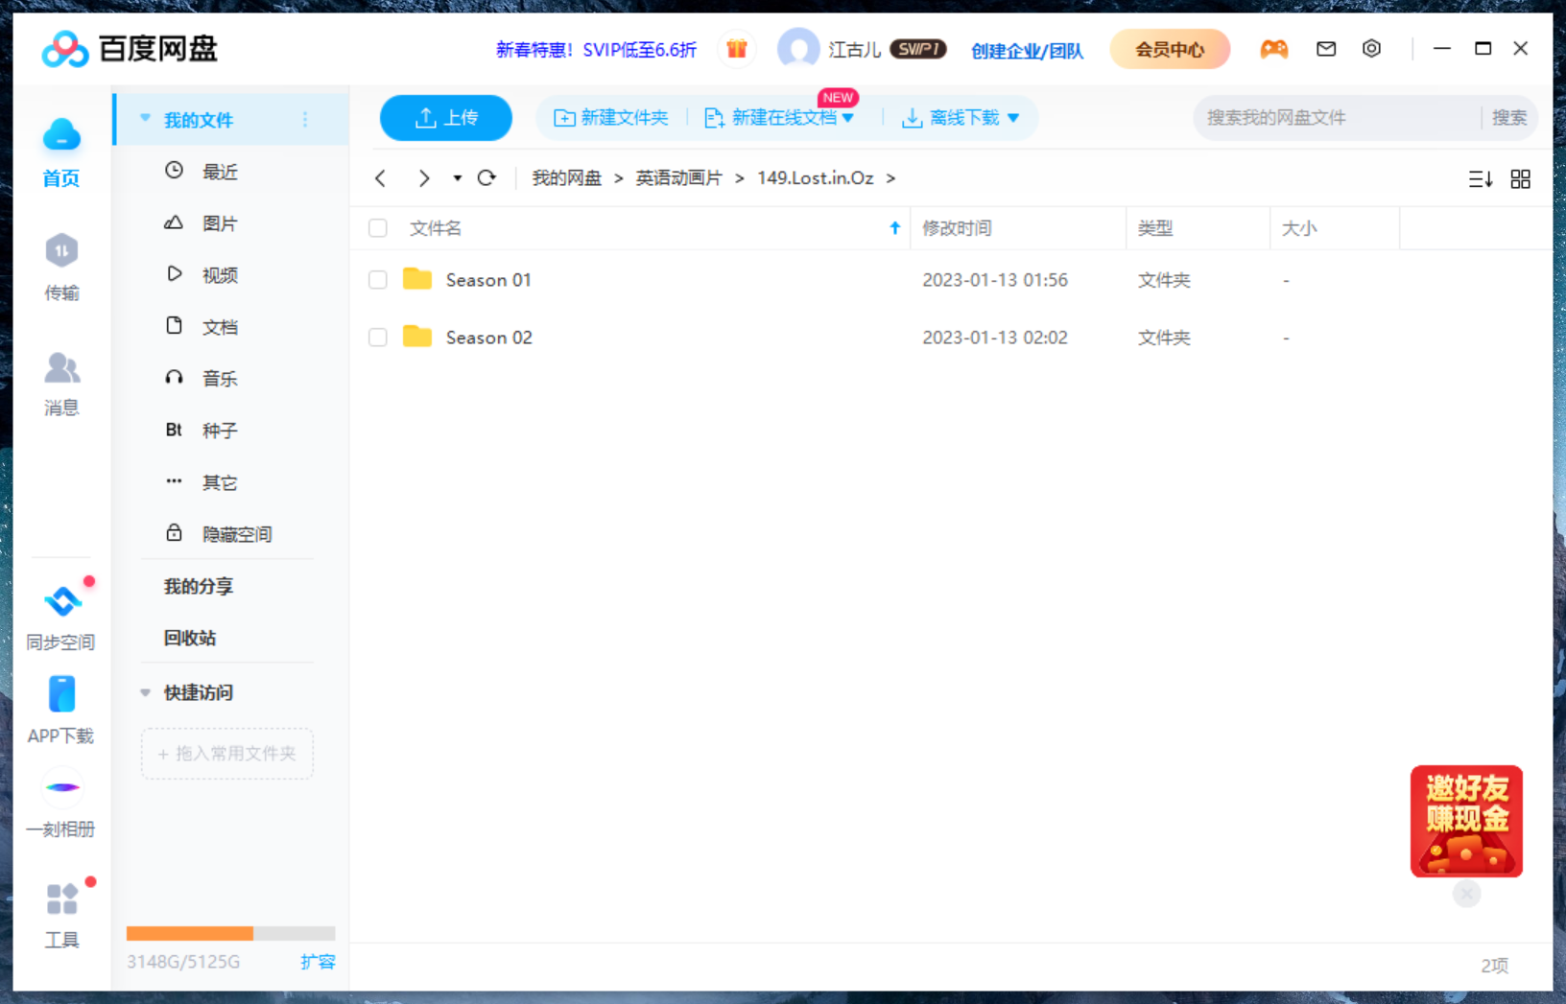The height and width of the screenshot is (1004, 1566).
Task: Open 消息 messages from the sidebar
Action: (60, 384)
